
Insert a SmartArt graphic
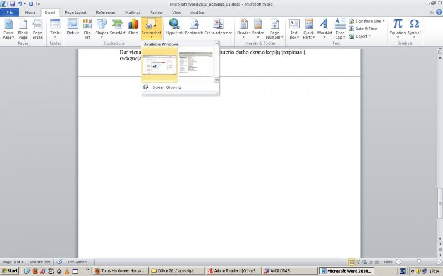point(117,27)
